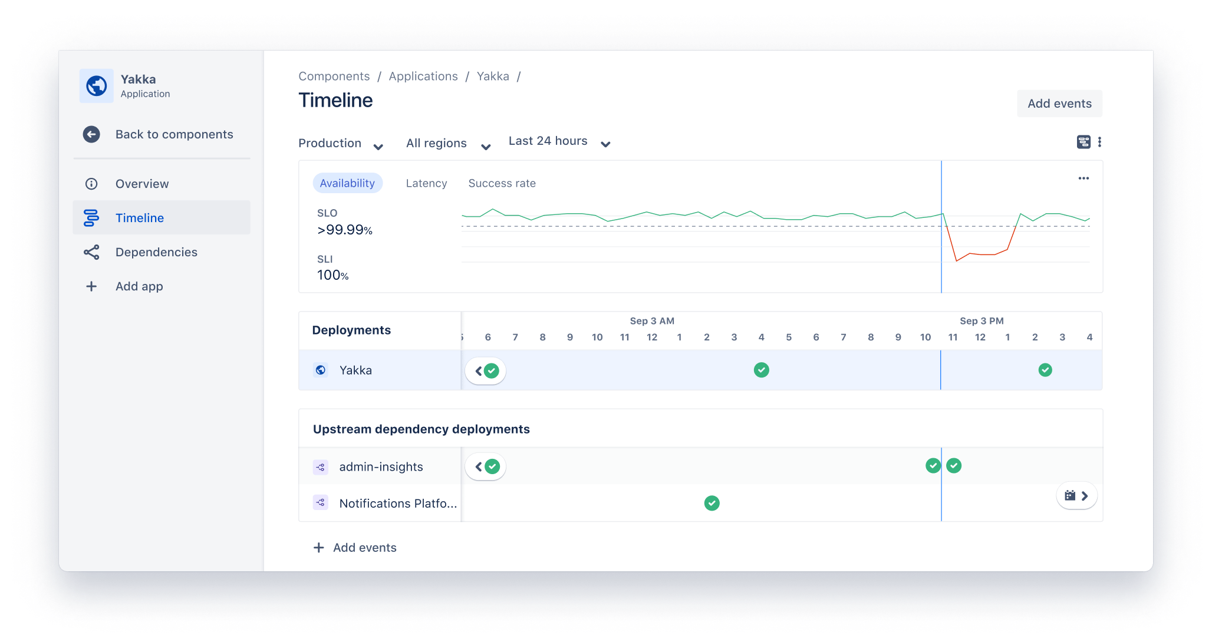Viewport: 1212px width, 642px height.
Task: Click the Add events button top right
Action: [x=1059, y=104]
